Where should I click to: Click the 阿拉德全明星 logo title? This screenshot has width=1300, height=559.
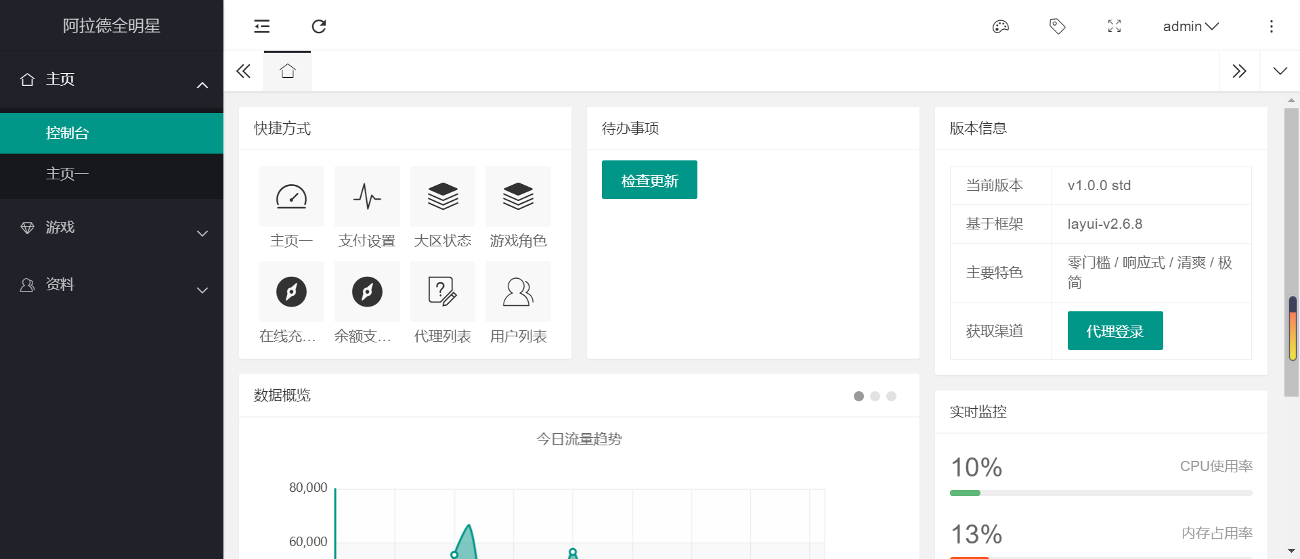pyautogui.click(x=112, y=26)
